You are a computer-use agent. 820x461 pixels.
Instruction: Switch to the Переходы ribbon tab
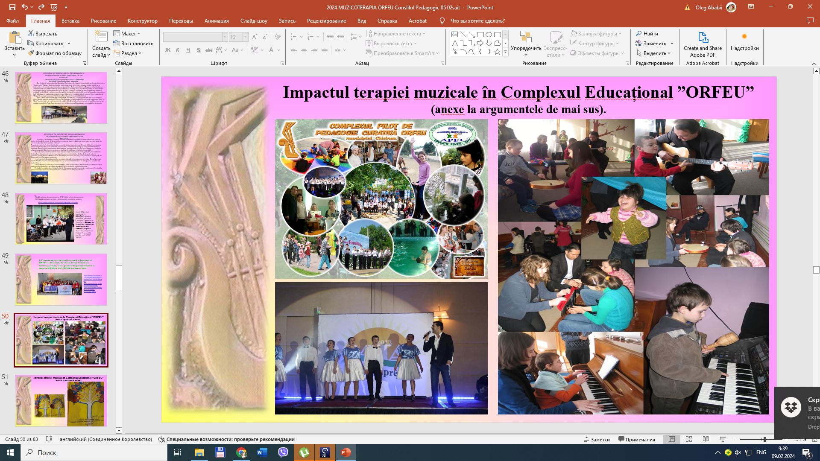181,20
